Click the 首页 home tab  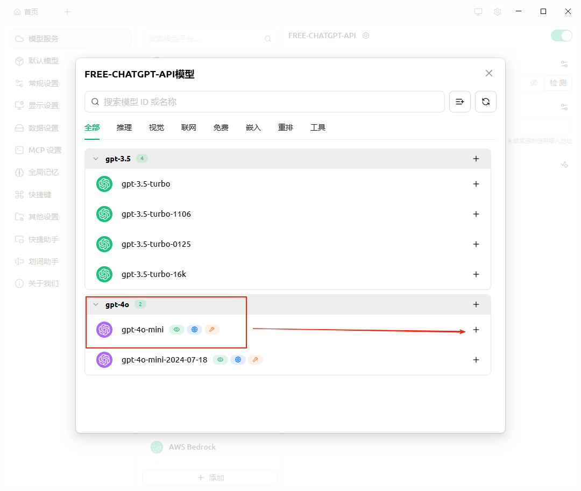[x=26, y=12]
